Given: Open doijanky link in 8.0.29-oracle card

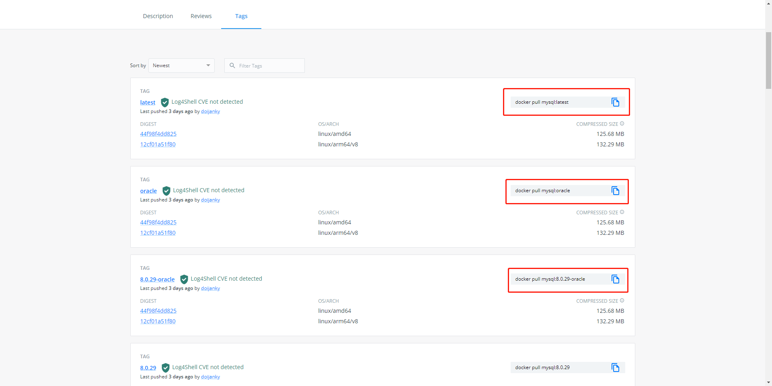Looking at the screenshot, I should coord(210,288).
